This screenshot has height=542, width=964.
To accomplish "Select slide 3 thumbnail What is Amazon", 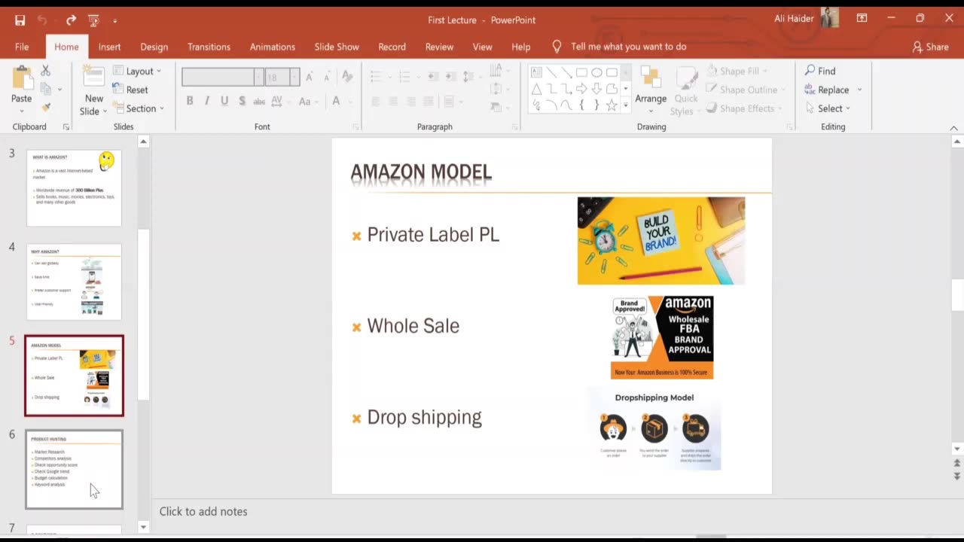I will pos(74,187).
